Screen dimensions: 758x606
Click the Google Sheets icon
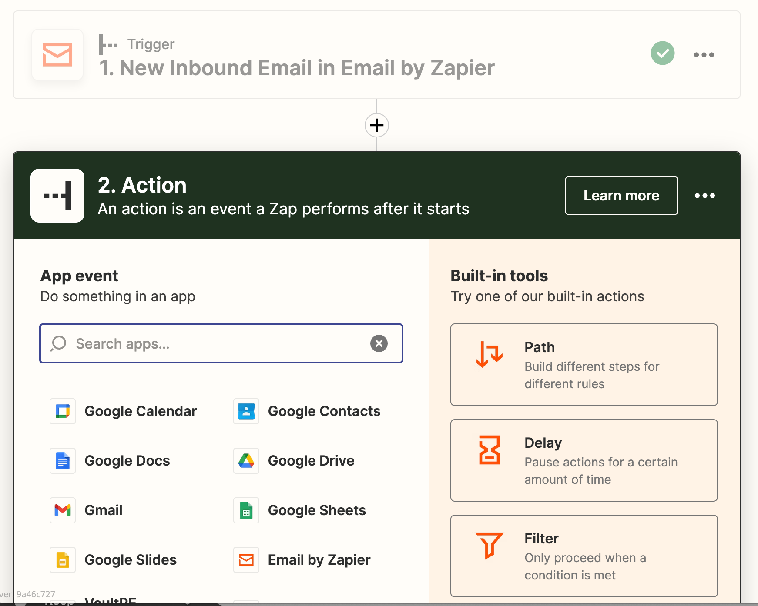point(246,510)
